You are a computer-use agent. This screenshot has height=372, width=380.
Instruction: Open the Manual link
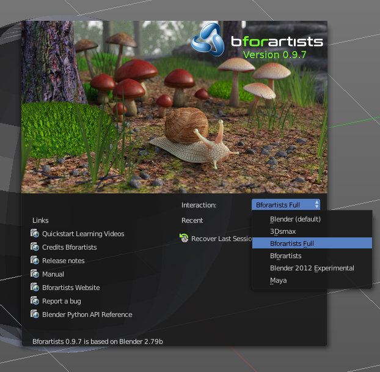click(53, 274)
